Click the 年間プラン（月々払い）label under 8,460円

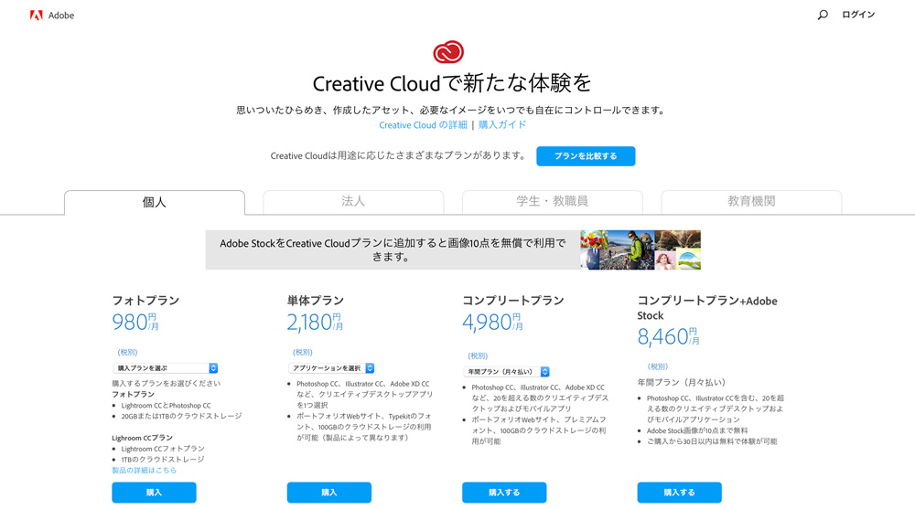[x=682, y=383]
